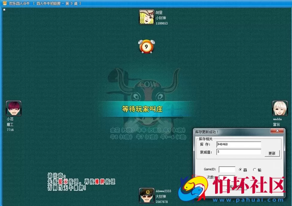This screenshot has height=206, width=292.
Task: Click the 衰减值 field showing 5
Action: pos(239,152)
